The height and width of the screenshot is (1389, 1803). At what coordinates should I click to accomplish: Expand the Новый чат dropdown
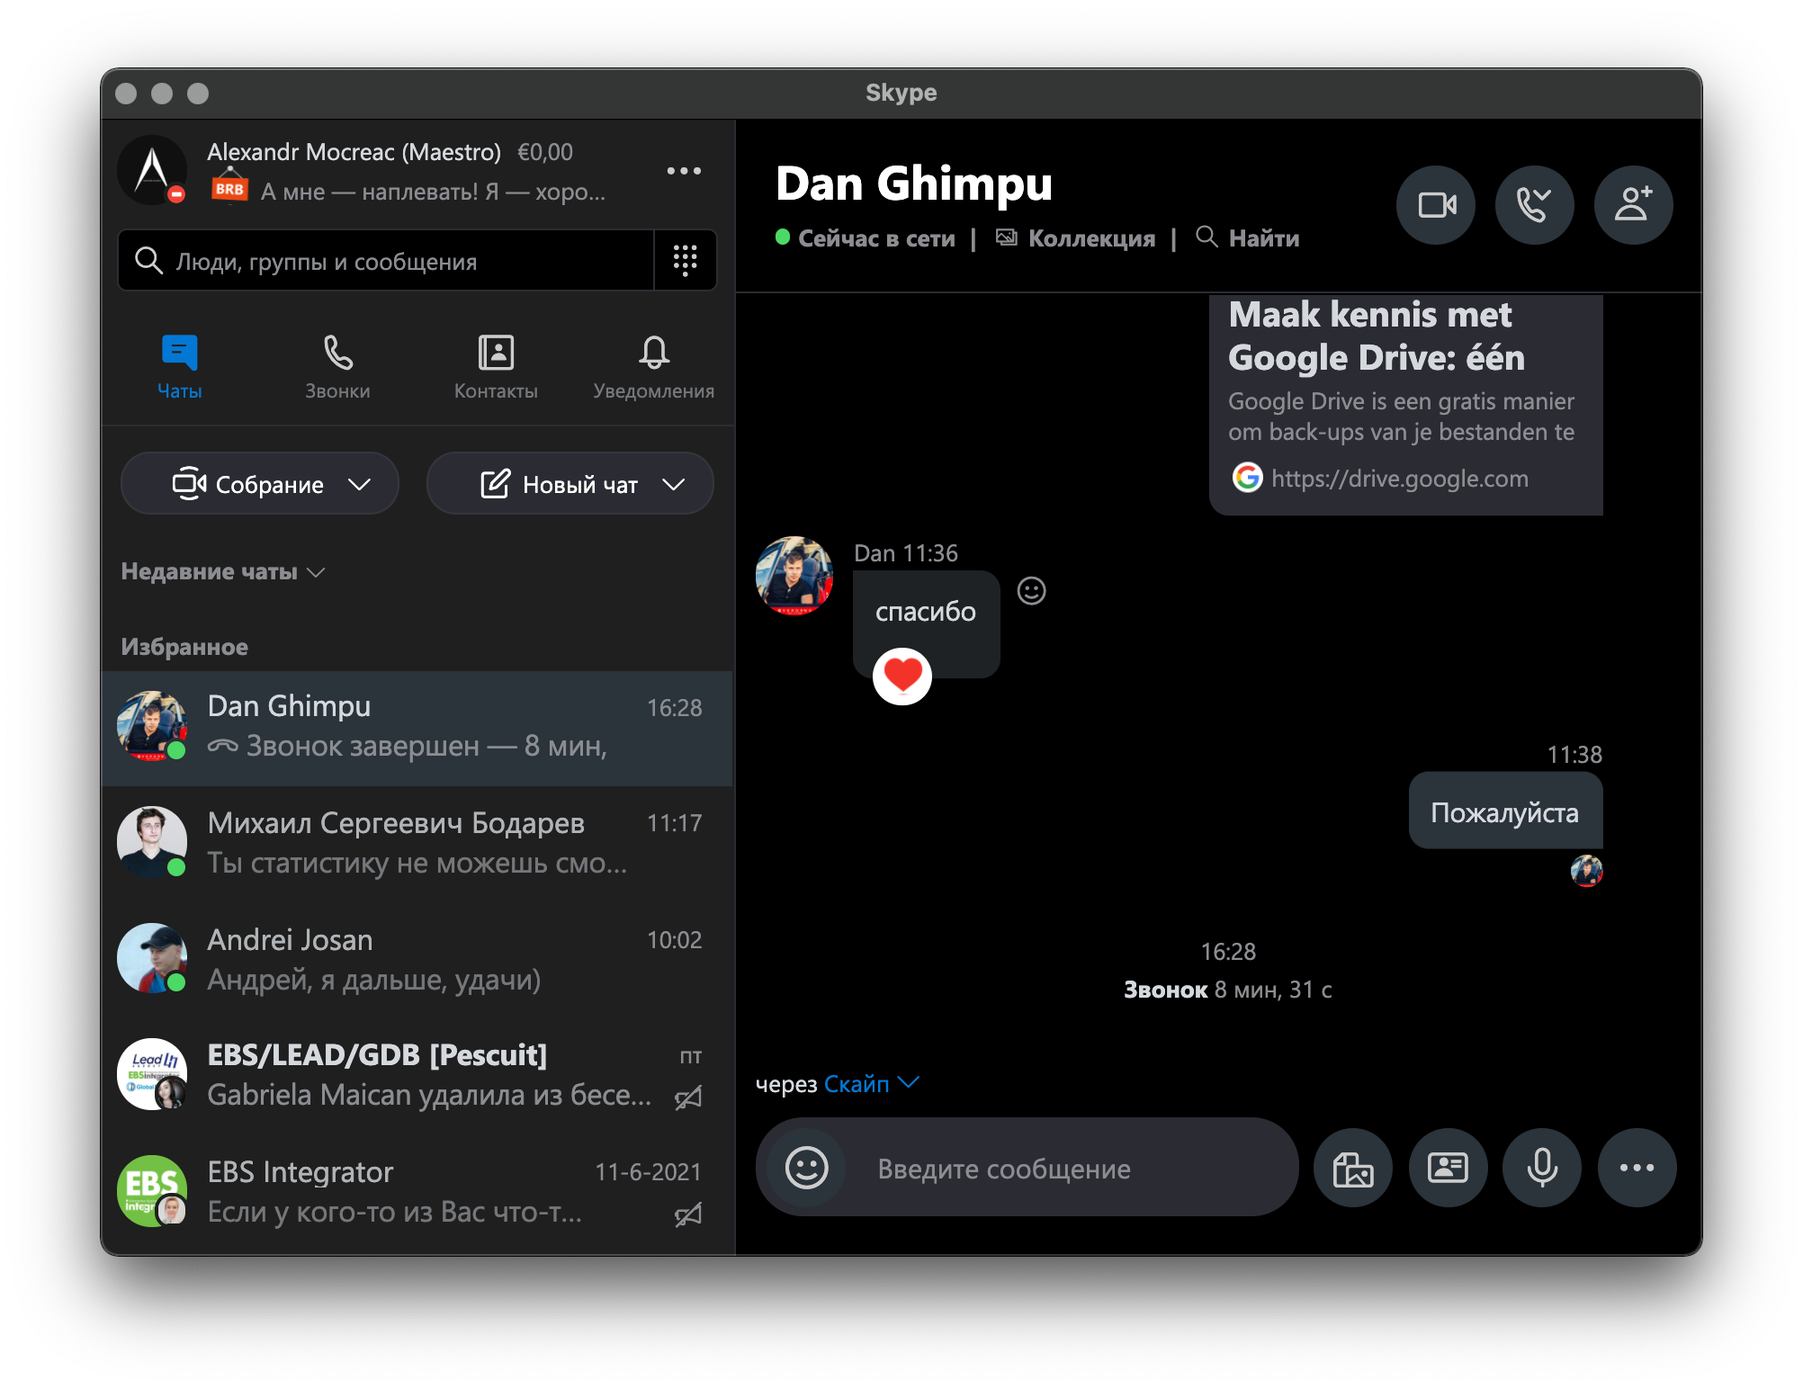pyautogui.click(x=673, y=484)
